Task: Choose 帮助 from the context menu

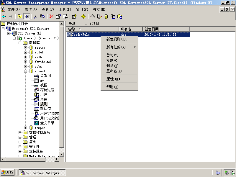Action: pyautogui.click(x=119, y=87)
